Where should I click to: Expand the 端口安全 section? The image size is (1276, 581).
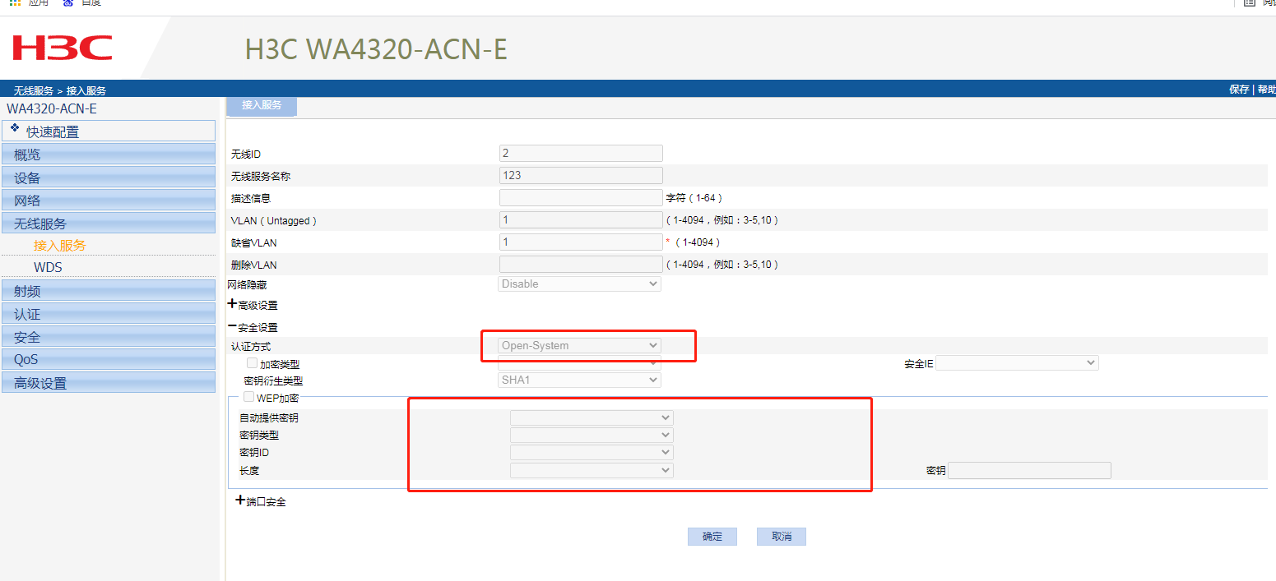(x=240, y=500)
